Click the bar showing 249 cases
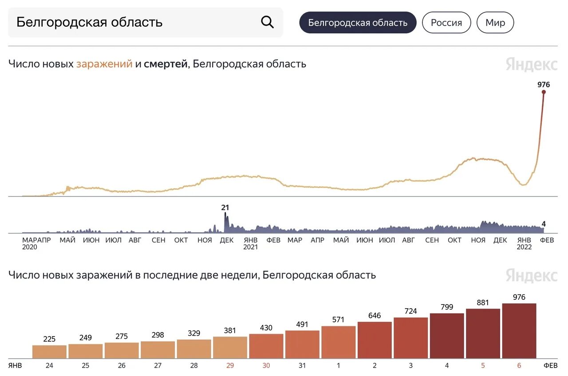 [x=85, y=351]
